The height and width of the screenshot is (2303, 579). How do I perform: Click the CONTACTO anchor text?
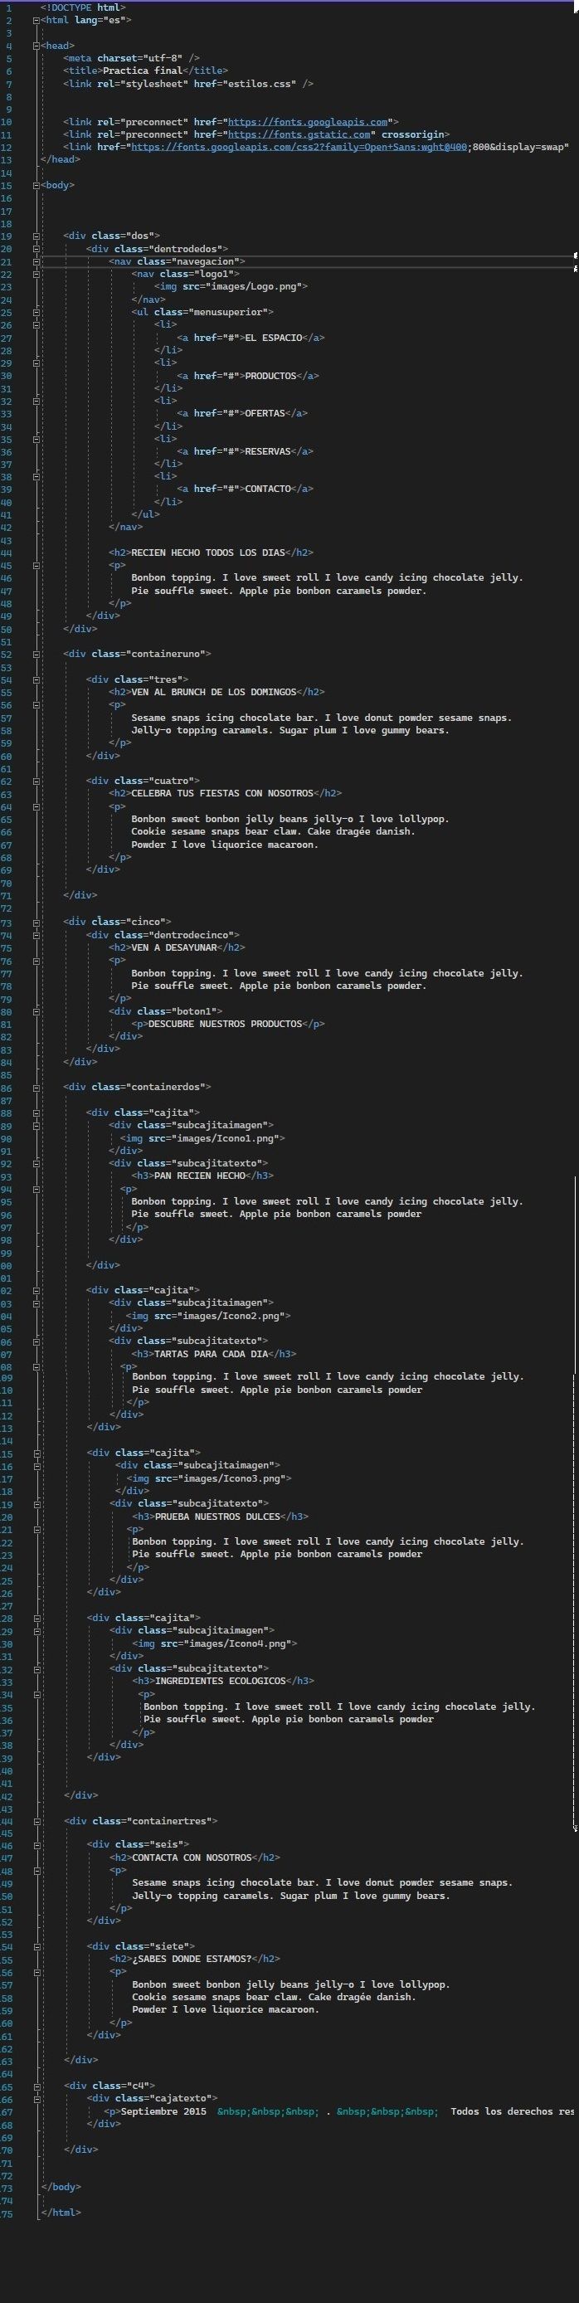pyautogui.click(x=268, y=489)
